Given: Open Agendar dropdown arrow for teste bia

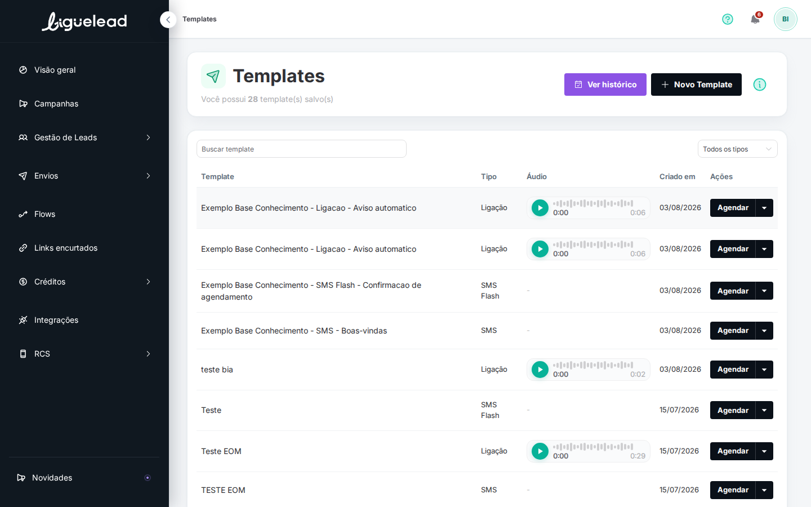Looking at the screenshot, I should tap(764, 370).
